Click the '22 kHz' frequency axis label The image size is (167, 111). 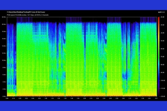click(4, 17)
